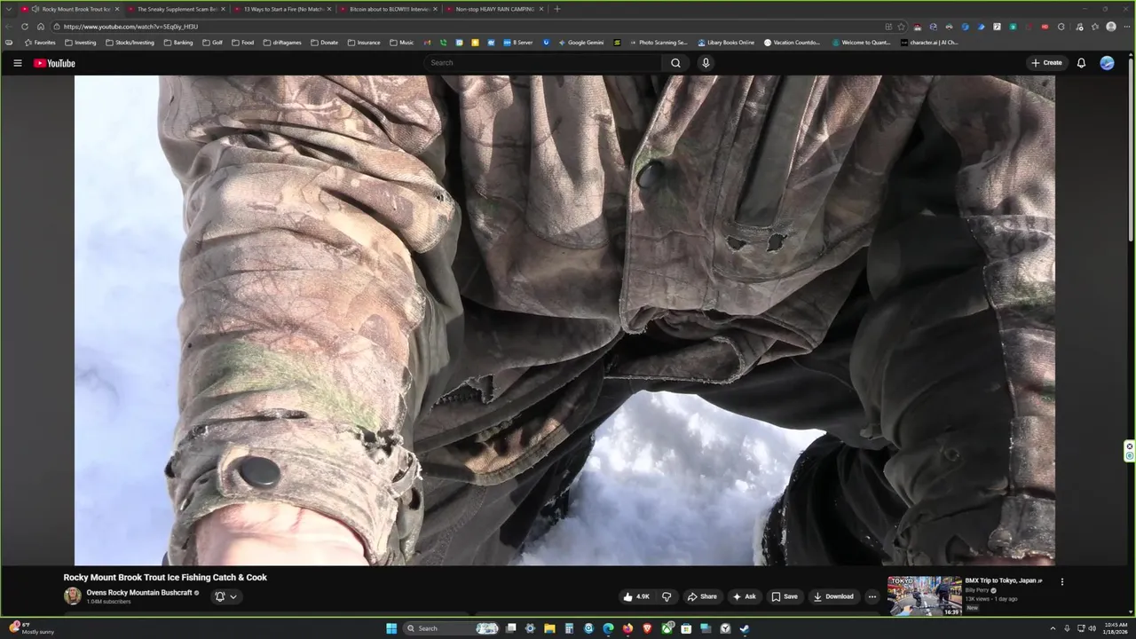Bookmark this page with the star icon
Screen dimensions: 1136x639
901,27
